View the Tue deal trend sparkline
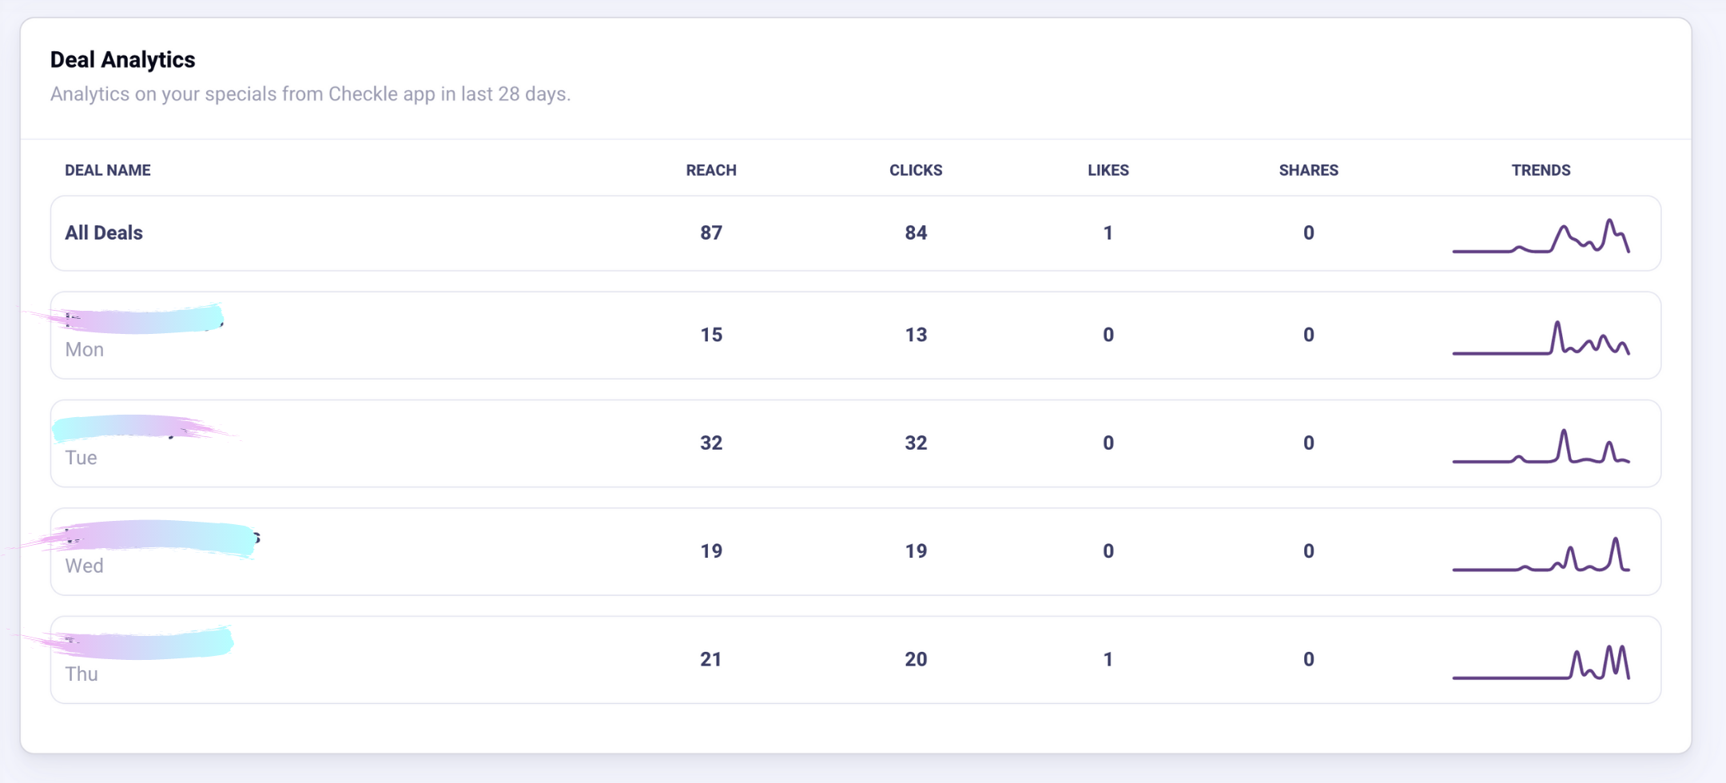1726x783 pixels. point(1541,446)
